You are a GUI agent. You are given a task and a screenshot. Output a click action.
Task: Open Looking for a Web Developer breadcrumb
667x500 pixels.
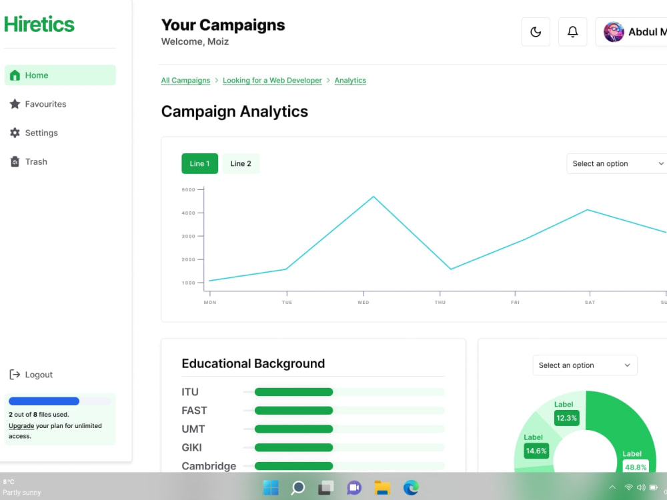tap(272, 81)
